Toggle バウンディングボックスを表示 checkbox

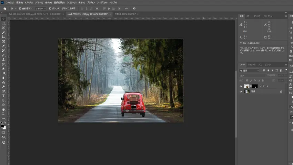[x=50, y=8]
